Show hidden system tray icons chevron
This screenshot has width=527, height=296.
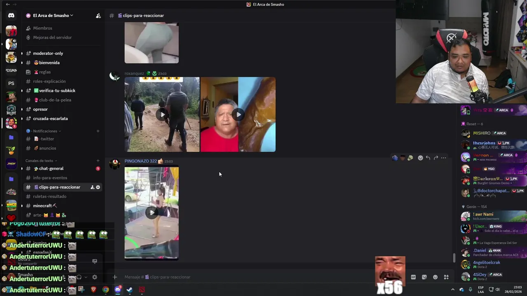tap(453, 289)
